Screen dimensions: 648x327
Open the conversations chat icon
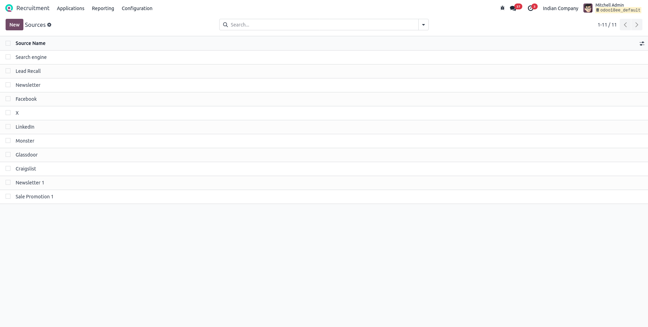coord(513,8)
